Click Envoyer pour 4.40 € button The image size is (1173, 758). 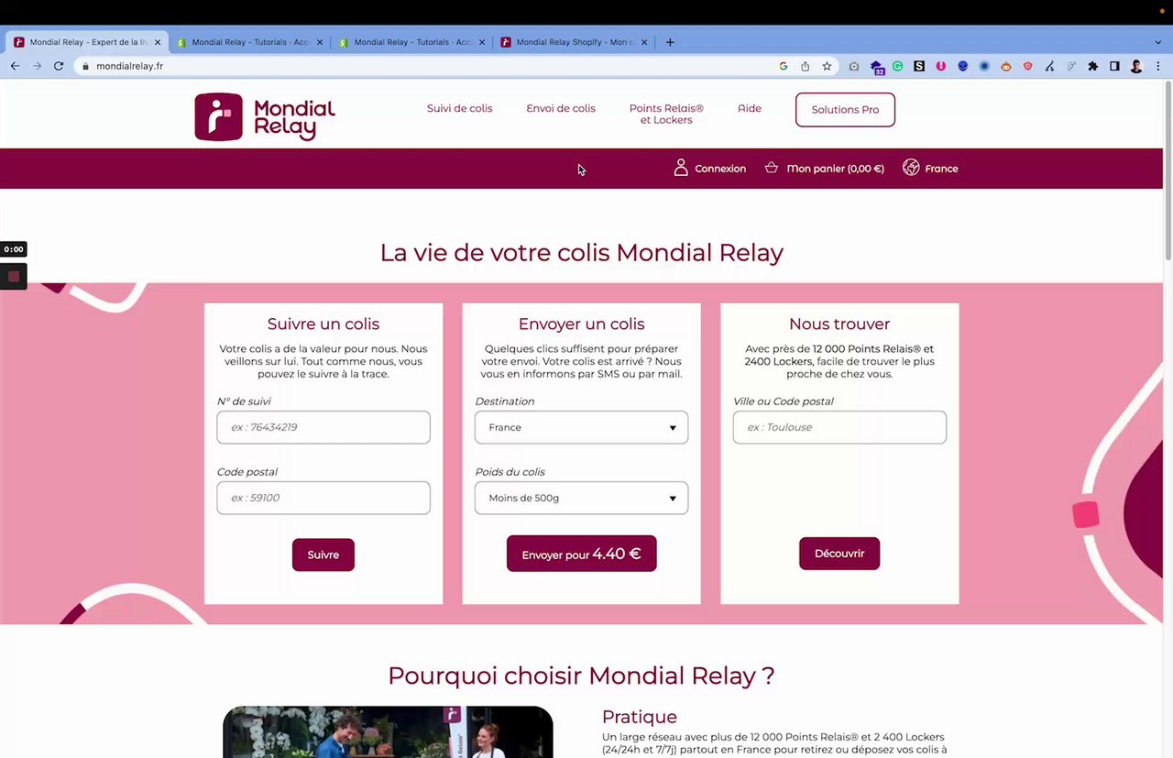pos(581,554)
